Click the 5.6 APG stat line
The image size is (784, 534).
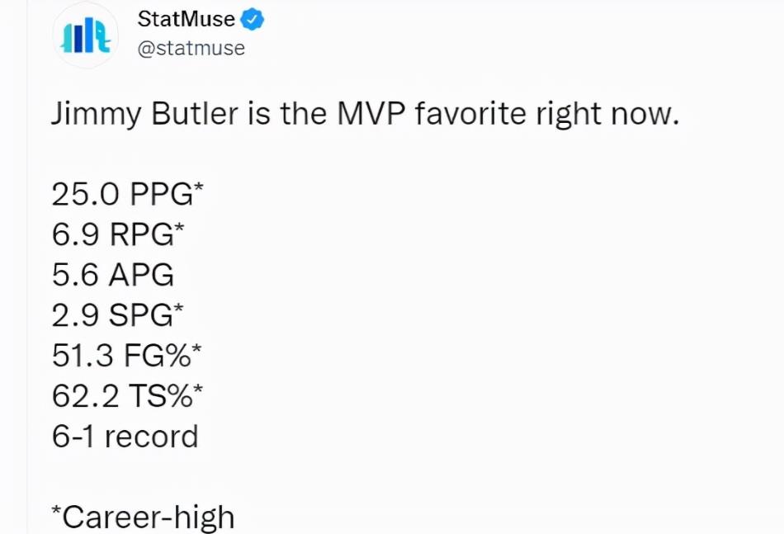point(112,274)
